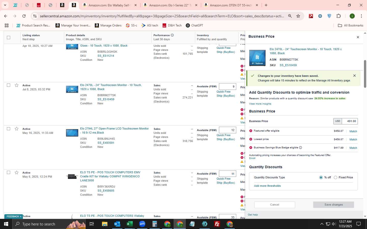Click the taskbar search box
The height and width of the screenshot is (229, 367).
coord(49,224)
